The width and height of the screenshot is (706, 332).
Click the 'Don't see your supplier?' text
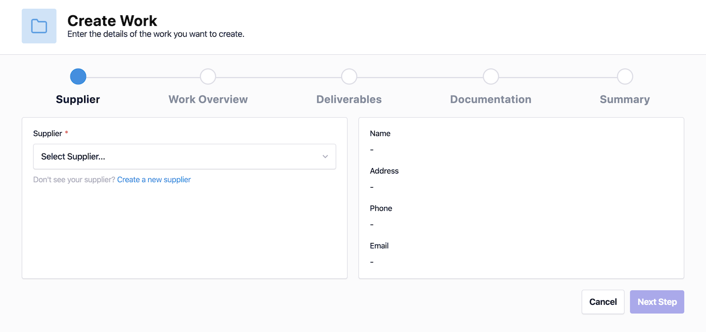(x=74, y=180)
